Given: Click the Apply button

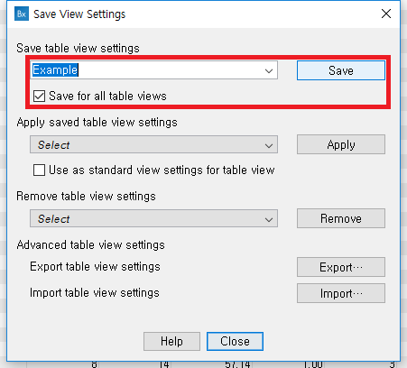Looking at the screenshot, I should click(341, 144).
